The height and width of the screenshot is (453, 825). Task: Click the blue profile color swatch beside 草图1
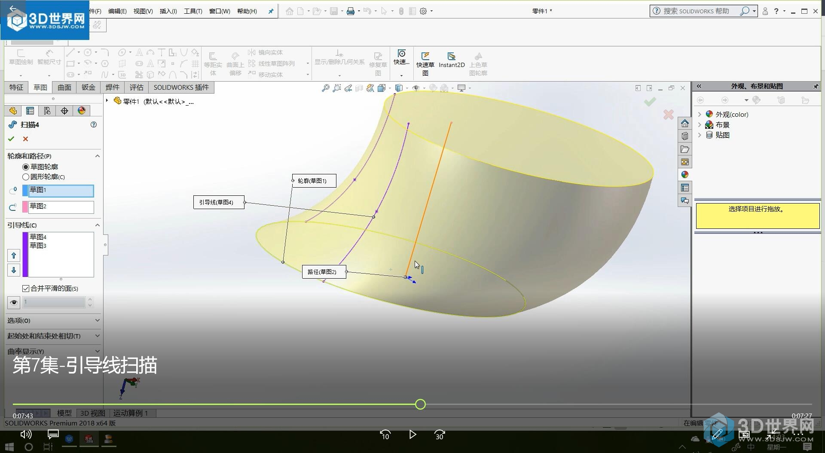click(25, 190)
